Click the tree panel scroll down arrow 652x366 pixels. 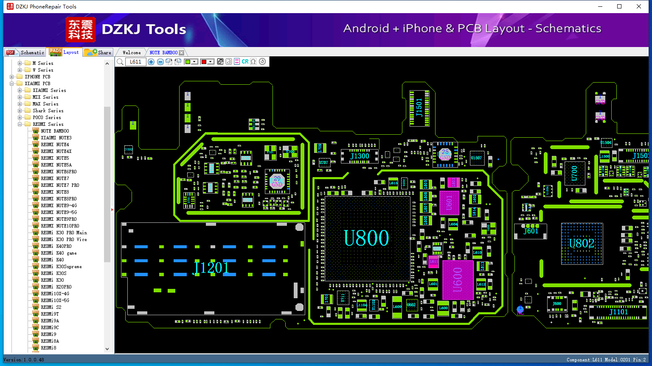click(x=107, y=349)
